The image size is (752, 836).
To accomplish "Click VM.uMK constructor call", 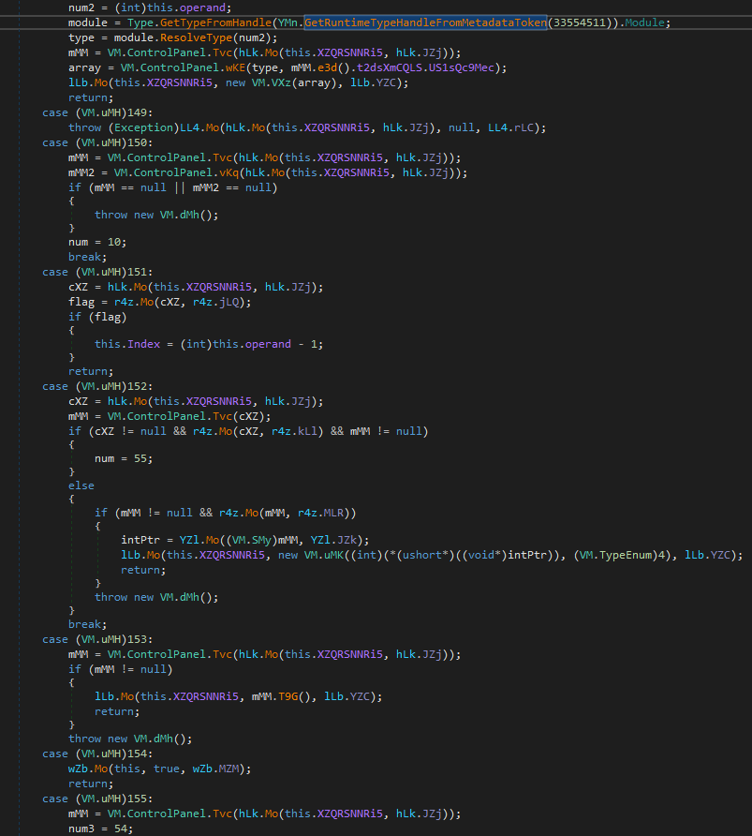I will pos(323,555).
